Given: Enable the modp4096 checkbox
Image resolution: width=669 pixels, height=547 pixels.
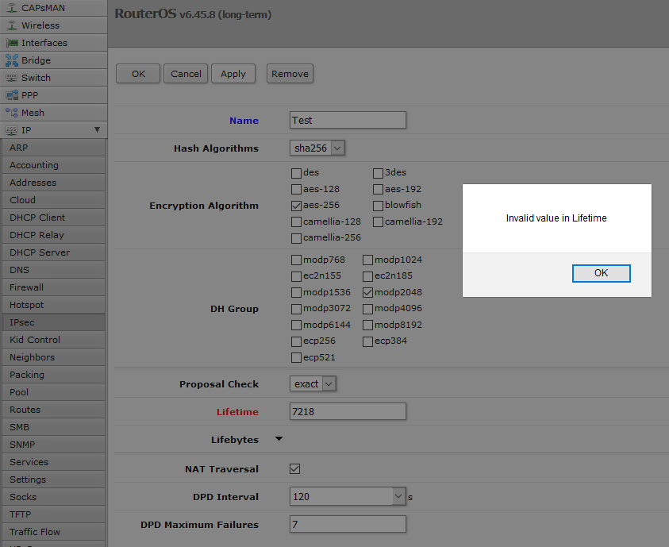Looking at the screenshot, I should coord(367,309).
